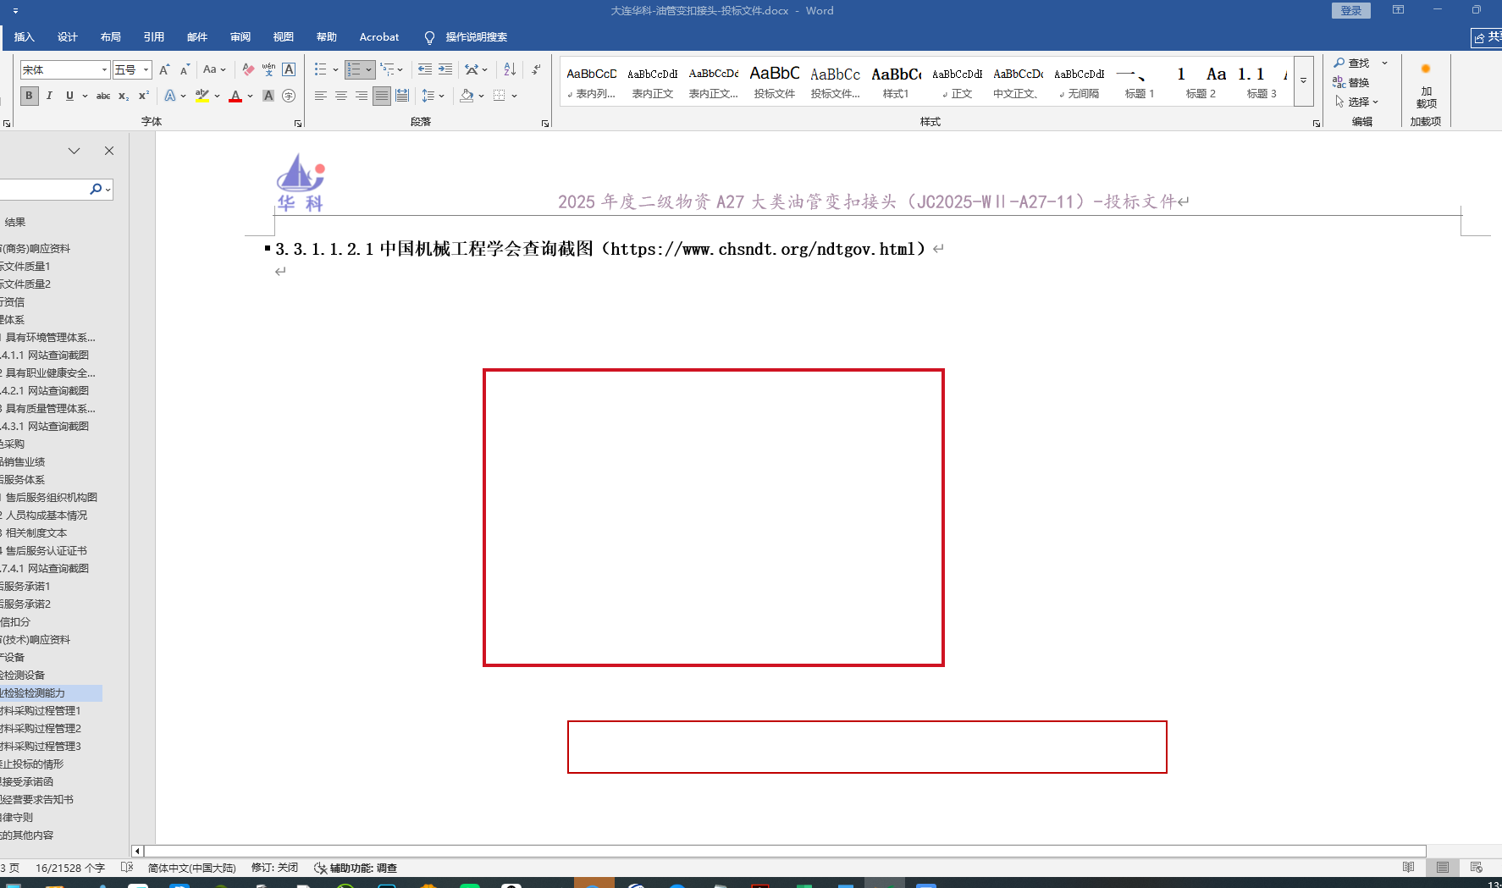The image size is (1502, 888).
Task: Click the decrease font size icon
Action: point(185,69)
